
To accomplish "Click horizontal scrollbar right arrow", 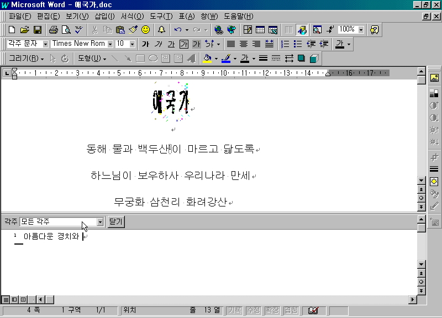I will (413, 300).
